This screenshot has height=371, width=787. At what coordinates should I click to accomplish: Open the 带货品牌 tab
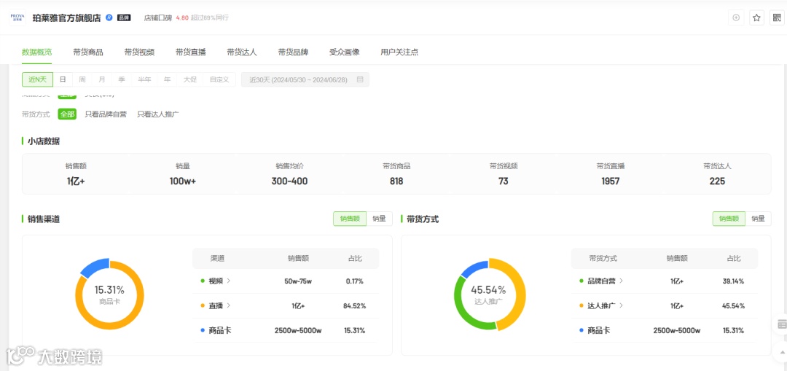pos(293,52)
